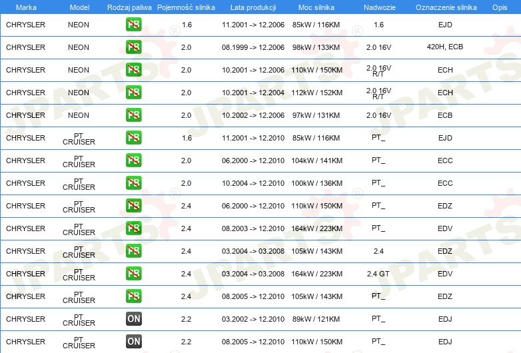Click the PB icon for Neon 97kW/131KM row
This screenshot has width=521, height=353.
[x=134, y=115]
